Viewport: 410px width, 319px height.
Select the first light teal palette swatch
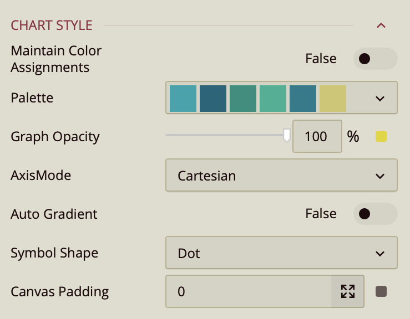point(183,98)
